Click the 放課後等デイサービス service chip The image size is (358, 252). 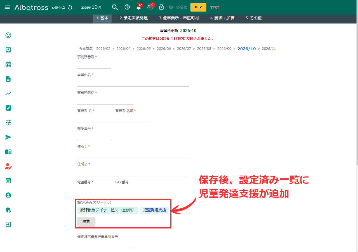click(108, 210)
